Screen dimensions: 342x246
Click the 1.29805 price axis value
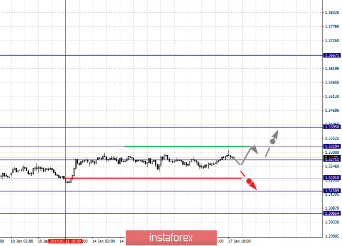click(x=332, y=236)
